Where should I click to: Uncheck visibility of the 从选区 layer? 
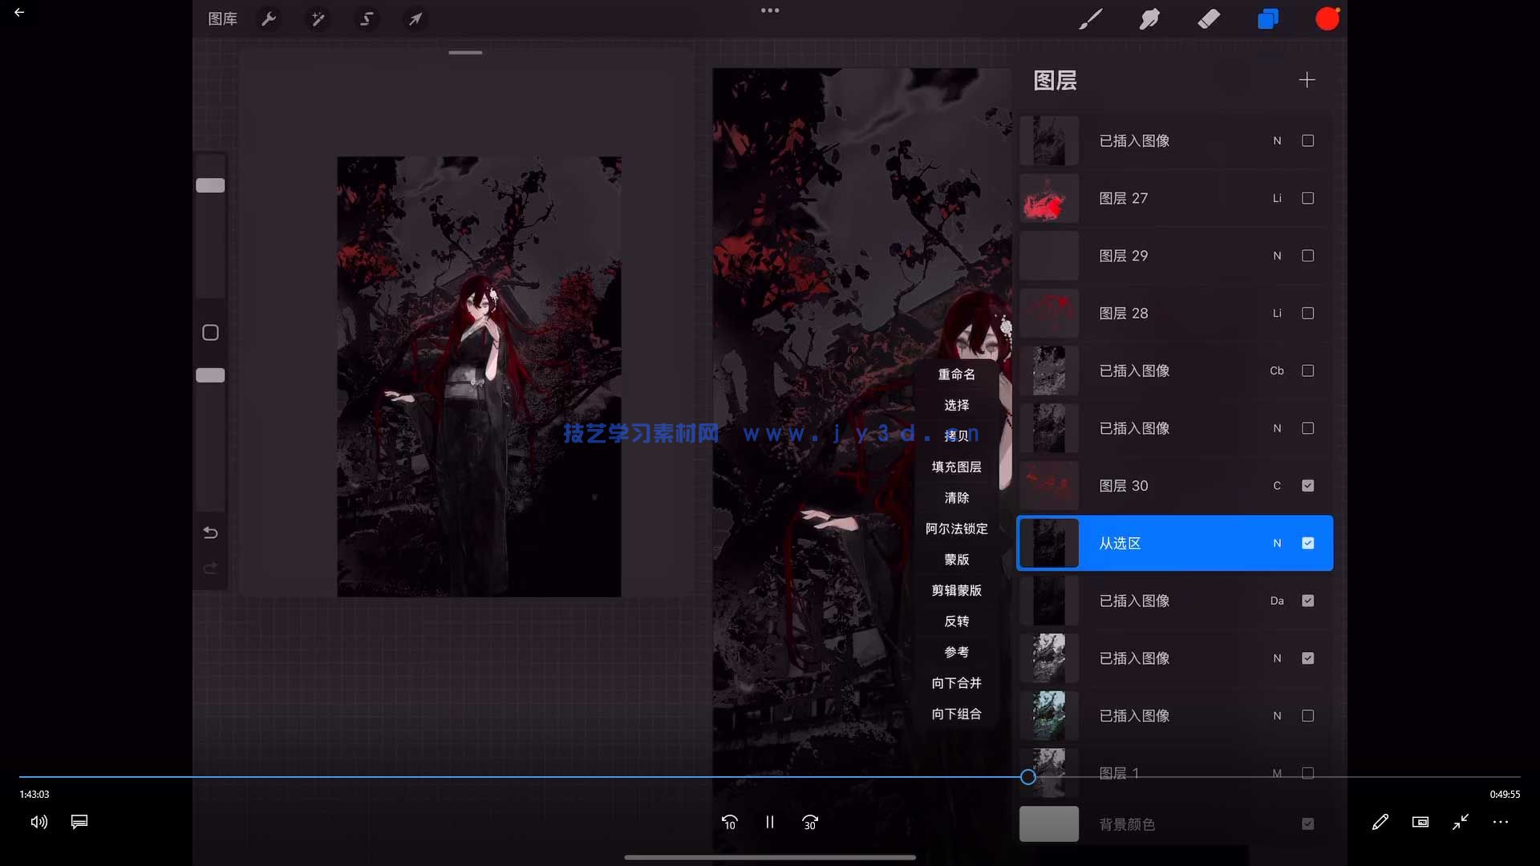click(x=1308, y=543)
